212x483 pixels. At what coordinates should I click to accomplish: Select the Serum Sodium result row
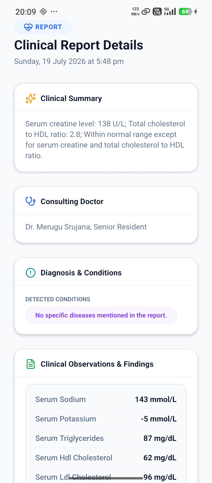click(x=106, y=399)
